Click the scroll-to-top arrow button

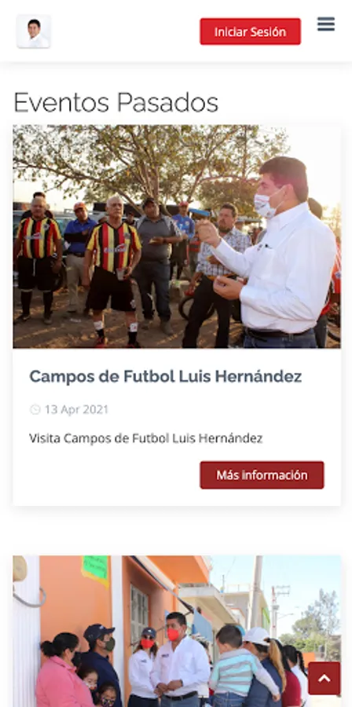point(324,678)
